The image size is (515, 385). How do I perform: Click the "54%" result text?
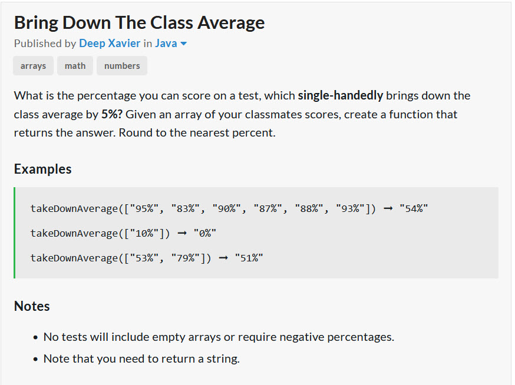pos(414,208)
